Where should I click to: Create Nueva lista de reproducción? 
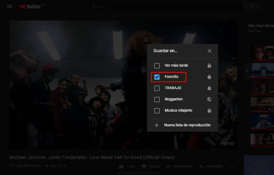tap(183, 125)
